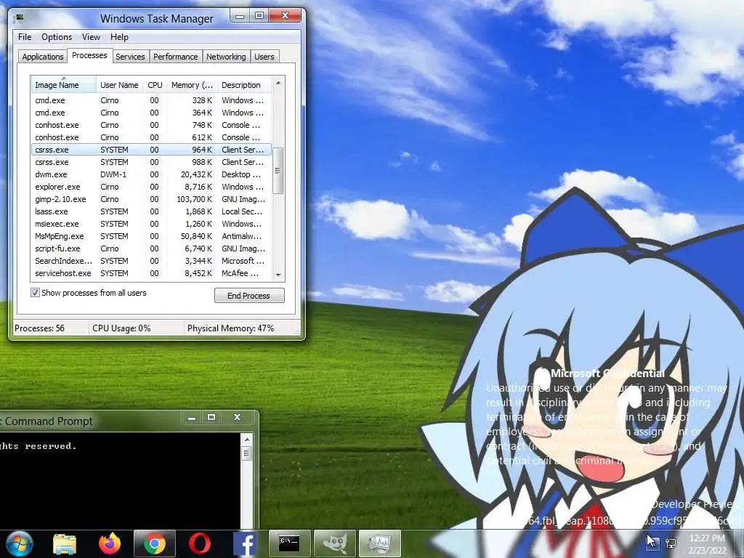Click the Task Manager title bar icon

[x=20, y=18]
